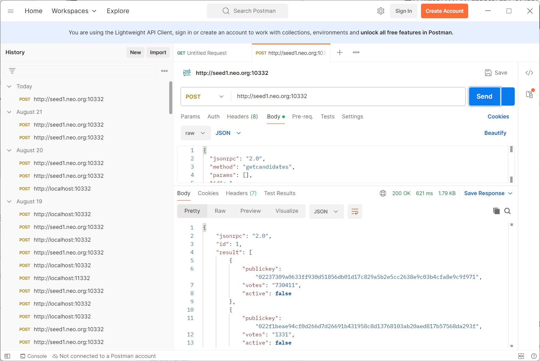This screenshot has width=540, height=361.
Task: Switch to request Params tab
Action: 190,117
